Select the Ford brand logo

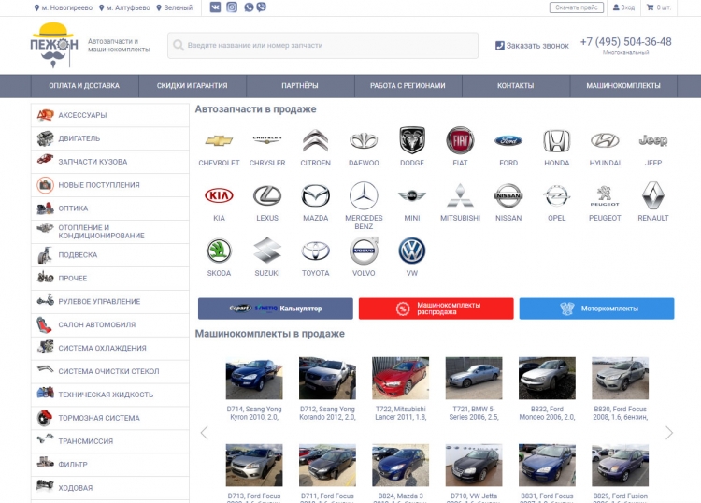click(x=508, y=141)
